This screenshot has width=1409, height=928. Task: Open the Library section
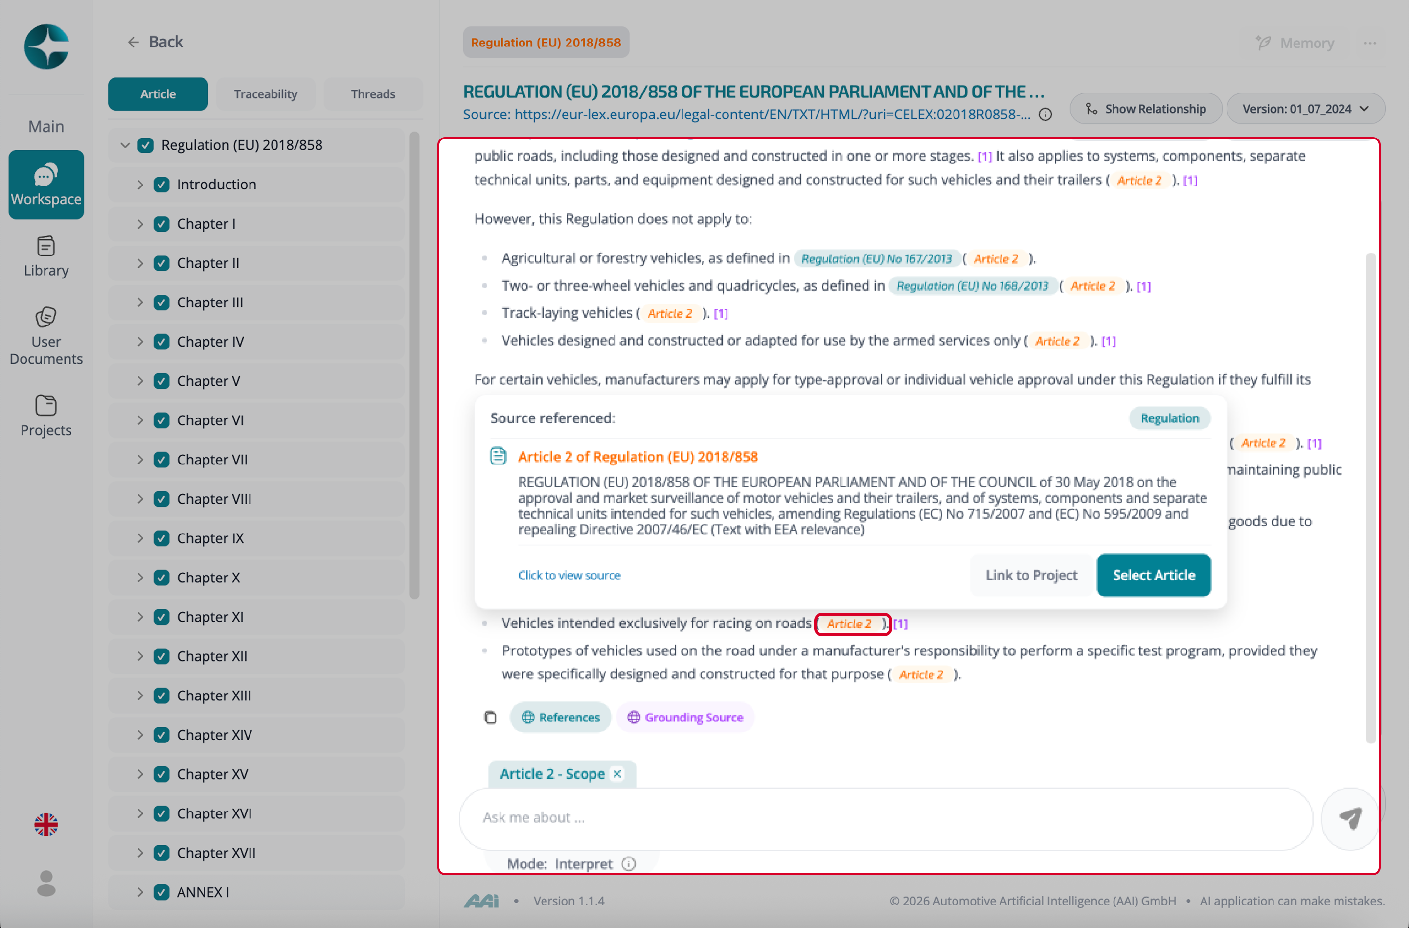point(46,256)
